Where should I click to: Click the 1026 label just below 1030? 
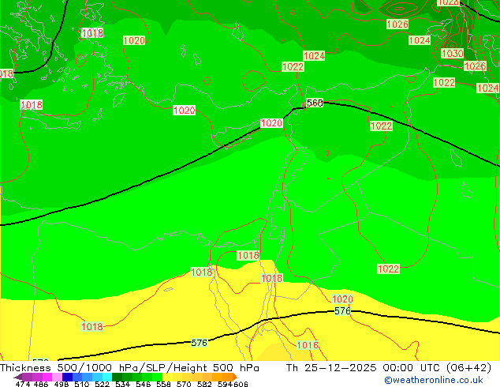click(475, 66)
